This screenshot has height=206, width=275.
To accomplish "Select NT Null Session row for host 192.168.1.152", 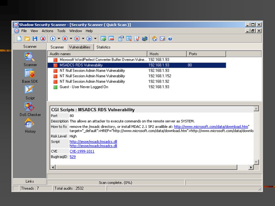I will coord(137,76).
